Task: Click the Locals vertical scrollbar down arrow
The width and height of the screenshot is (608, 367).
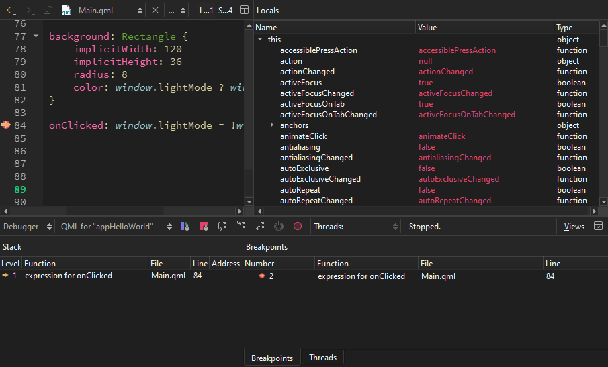Action: coord(603,201)
